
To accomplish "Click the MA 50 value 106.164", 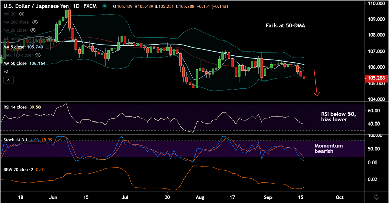I will pos(37,63).
